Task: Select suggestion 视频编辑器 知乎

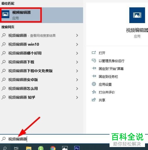Action: (41, 97)
